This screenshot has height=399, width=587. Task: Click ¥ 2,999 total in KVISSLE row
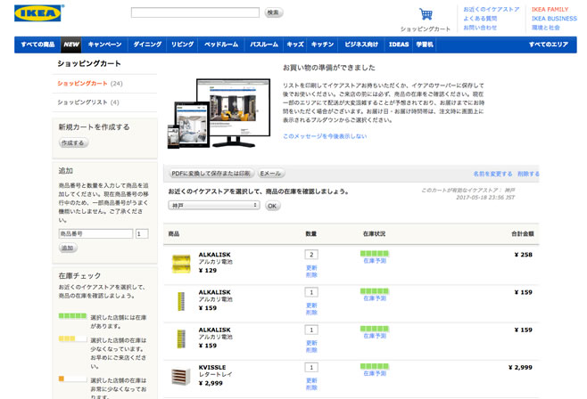520,367
